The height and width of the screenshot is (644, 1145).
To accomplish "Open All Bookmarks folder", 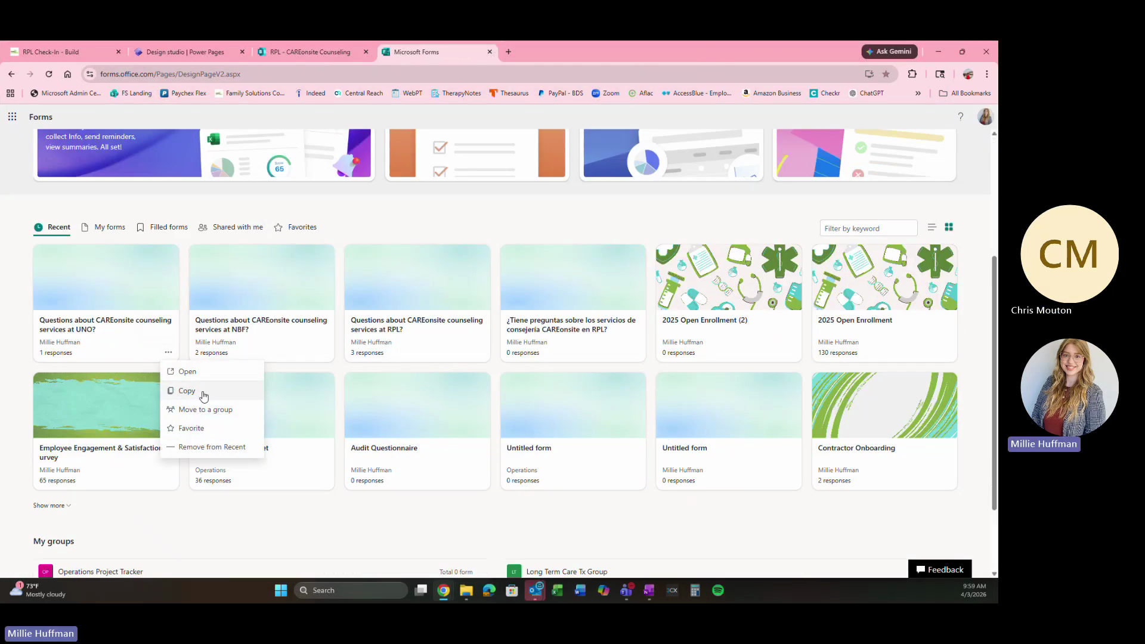I will coord(964,93).
